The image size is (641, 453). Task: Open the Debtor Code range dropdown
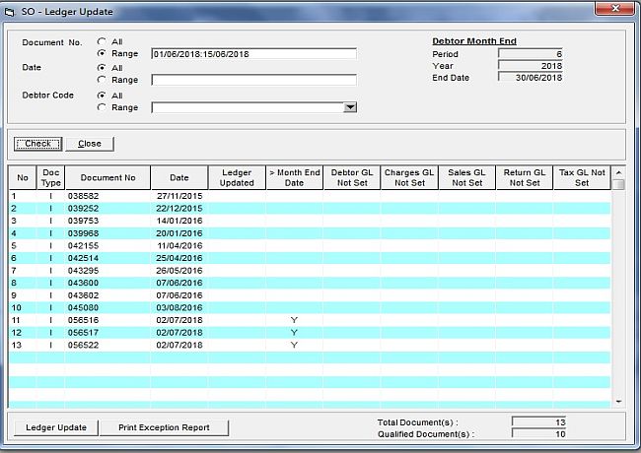tap(349, 108)
